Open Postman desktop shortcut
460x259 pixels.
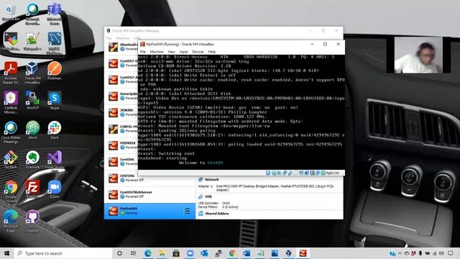[55, 71]
